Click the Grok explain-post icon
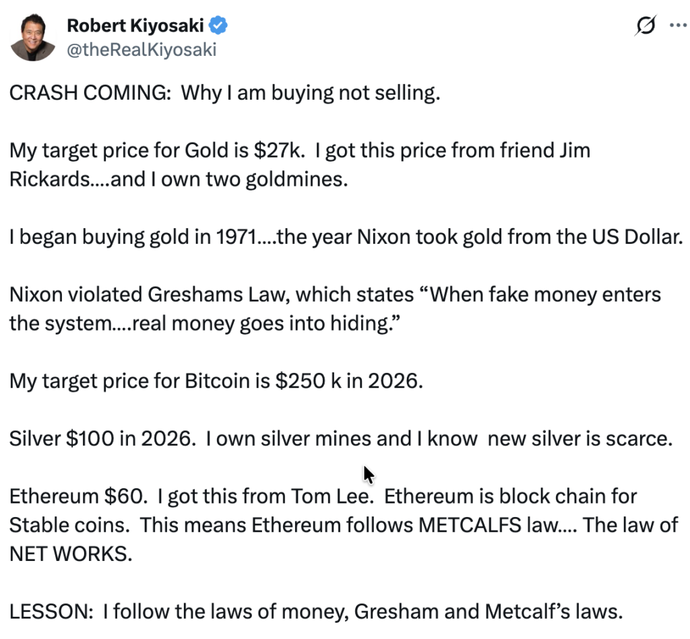 pyautogui.click(x=645, y=26)
